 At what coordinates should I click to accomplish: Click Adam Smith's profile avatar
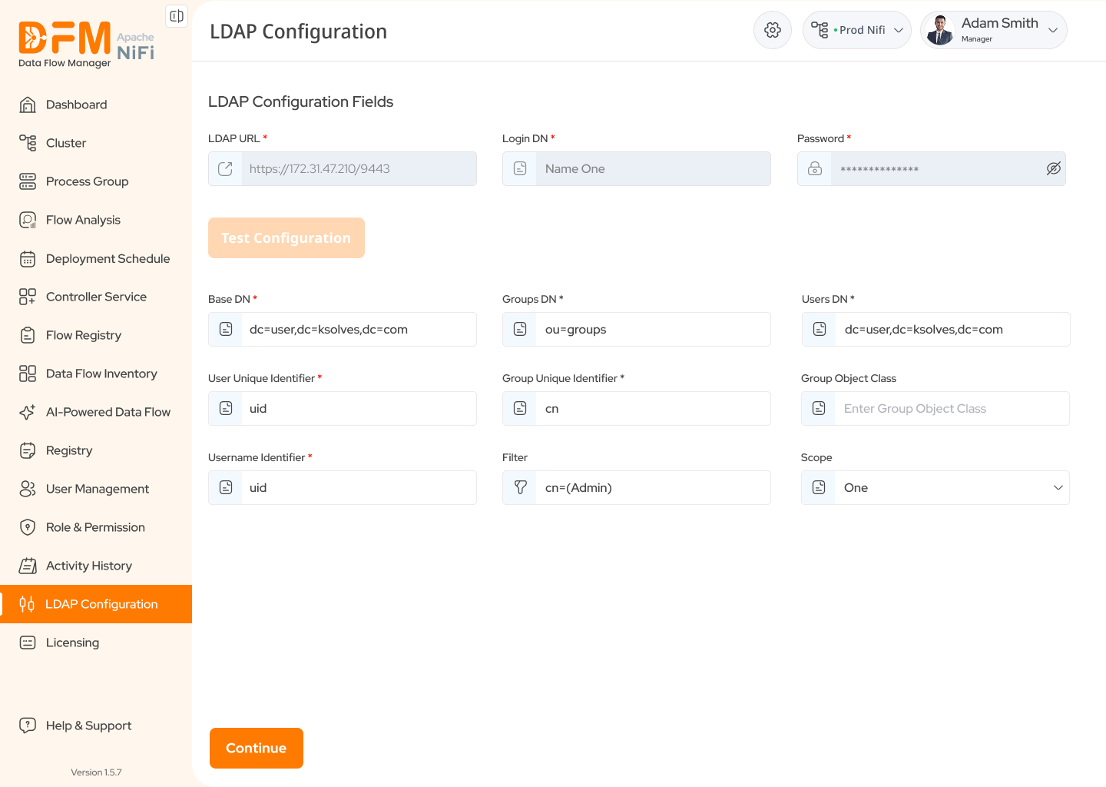(940, 30)
